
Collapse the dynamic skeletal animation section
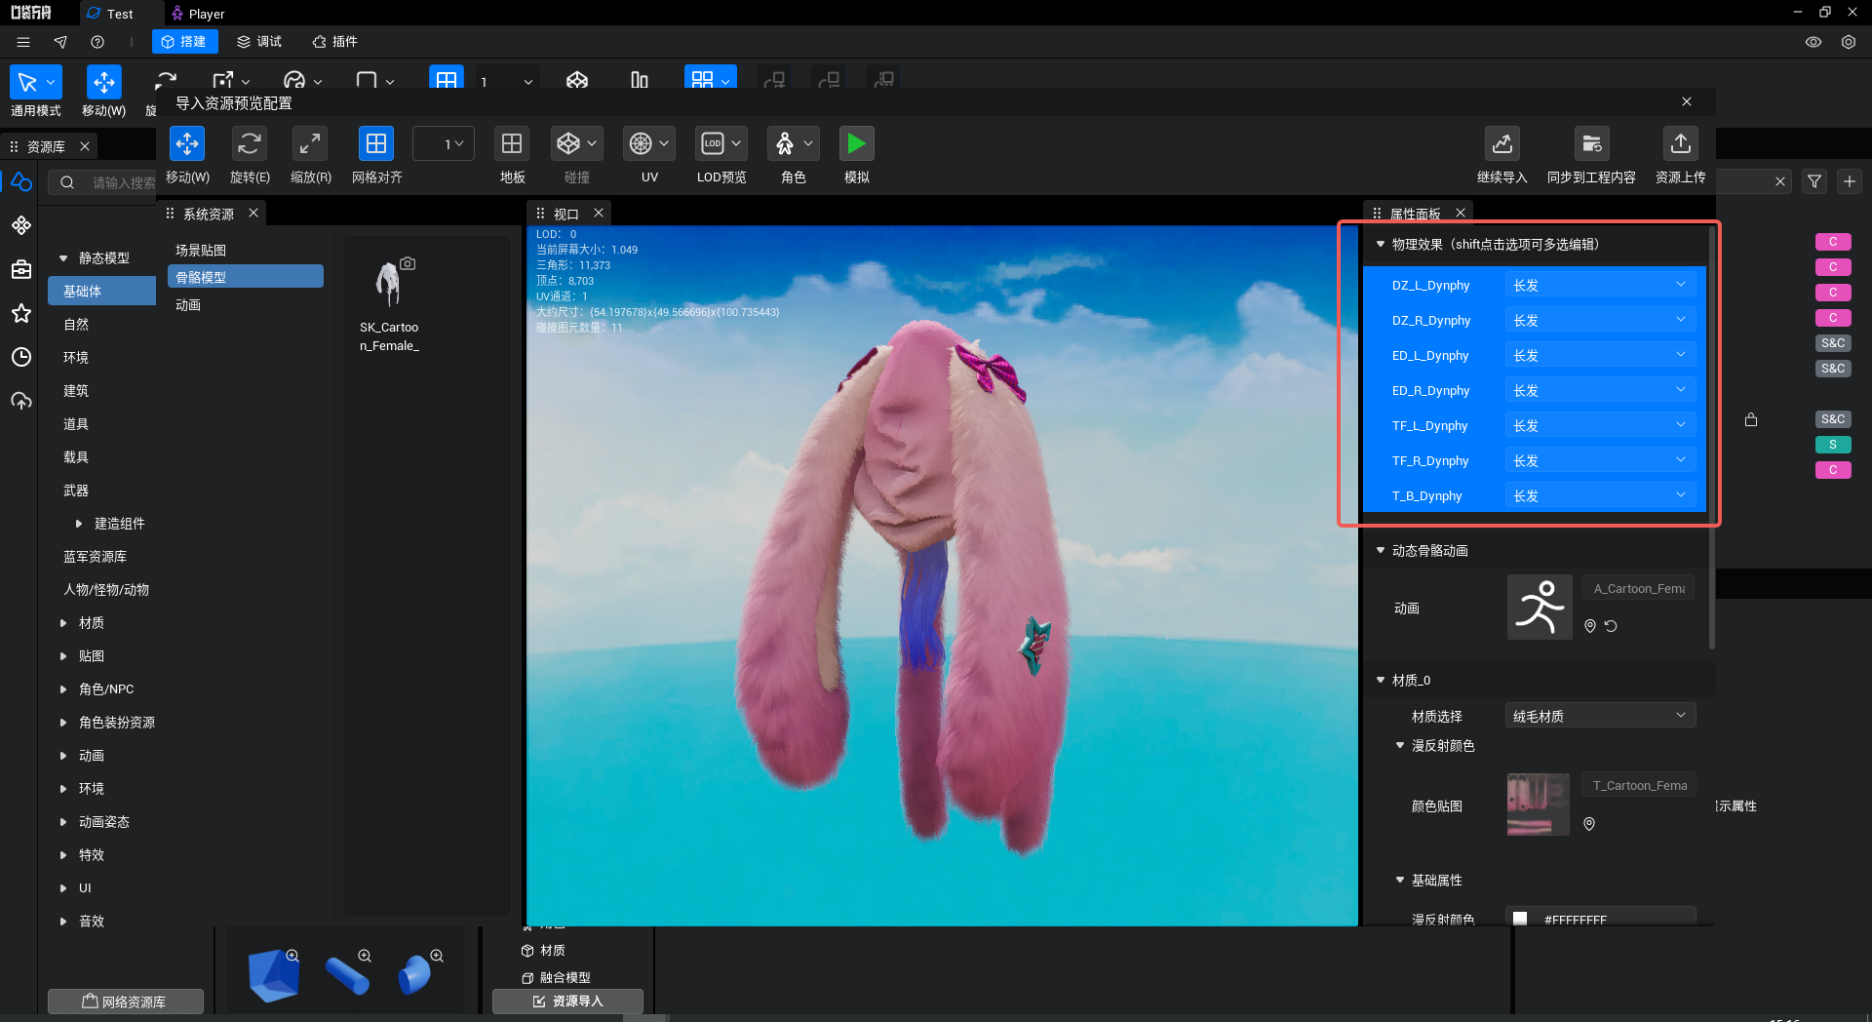1381,550
